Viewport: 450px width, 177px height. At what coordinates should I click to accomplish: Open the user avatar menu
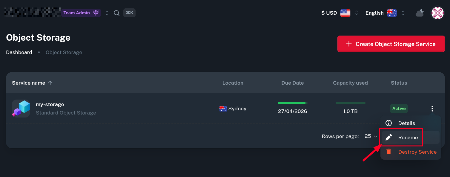[x=437, y=13]
